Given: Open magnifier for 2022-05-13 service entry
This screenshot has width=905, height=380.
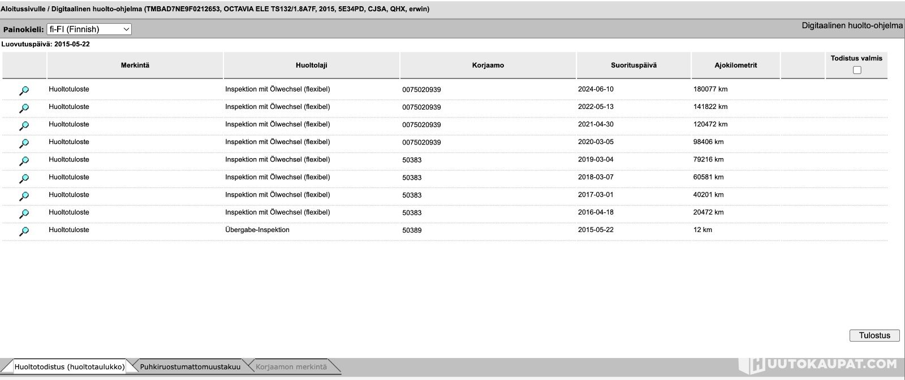Looking at the screenshot, I should point(24,108).
